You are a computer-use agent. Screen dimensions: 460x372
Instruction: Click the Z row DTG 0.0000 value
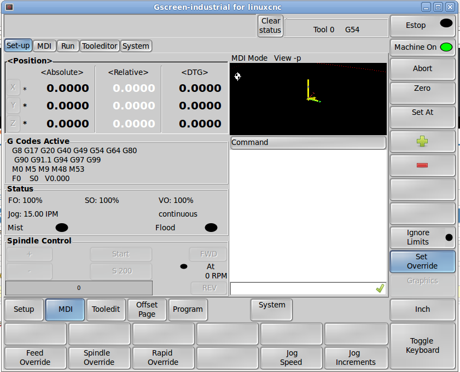200,124
